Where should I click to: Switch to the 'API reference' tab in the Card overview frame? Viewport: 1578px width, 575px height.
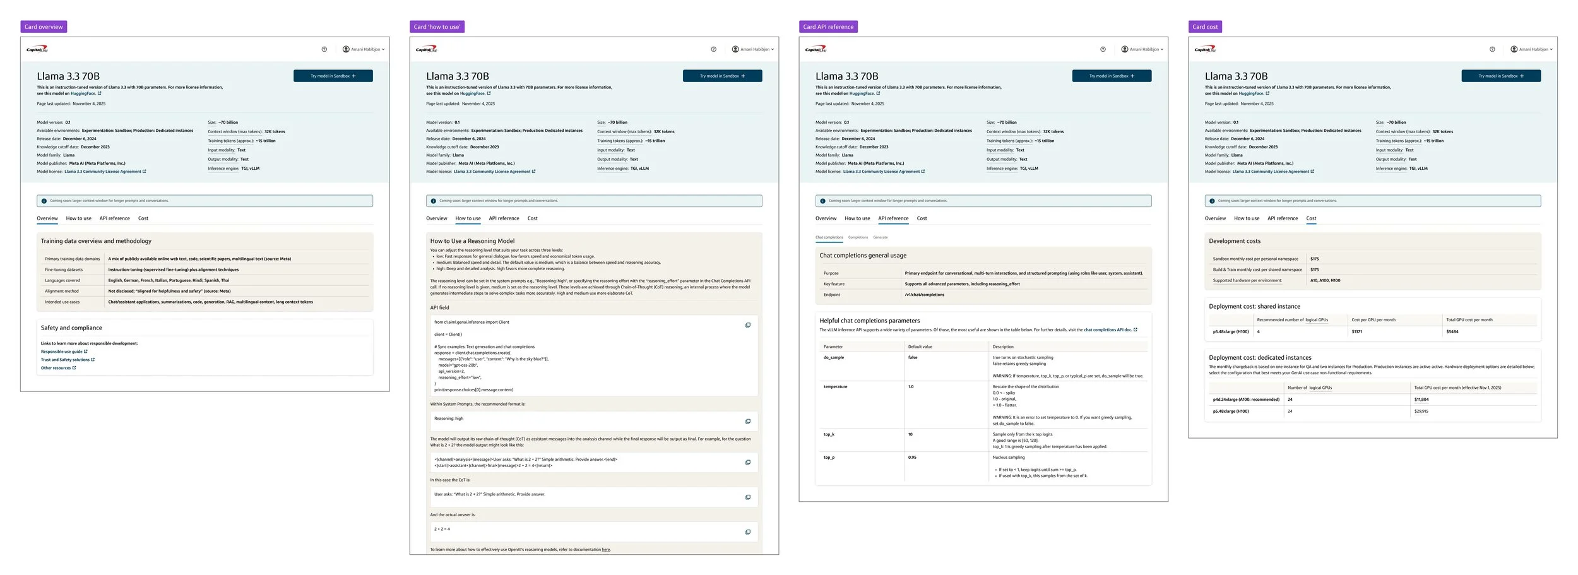coord(115,218)
